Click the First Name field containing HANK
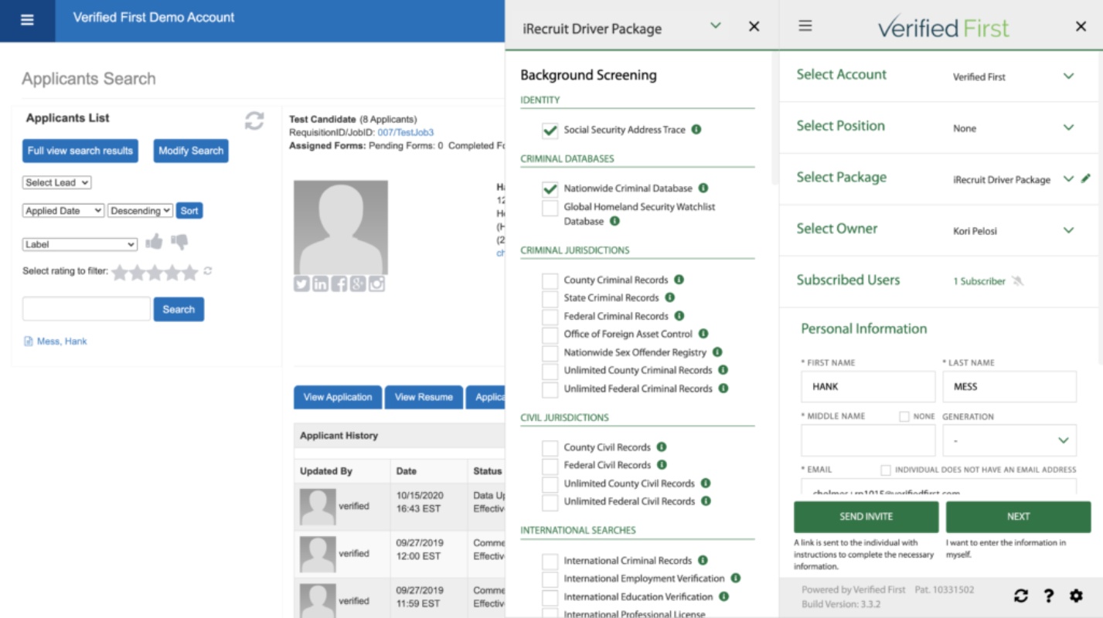 coord(868,386)
